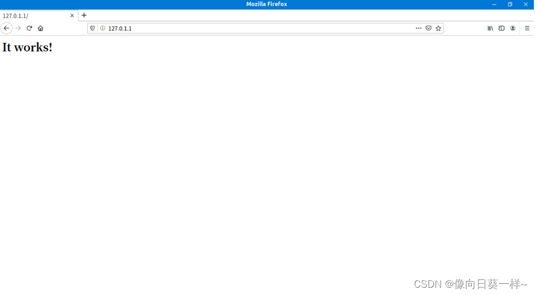
Task: Open the Firefox hamburger menu
Action: coord(527,28)
